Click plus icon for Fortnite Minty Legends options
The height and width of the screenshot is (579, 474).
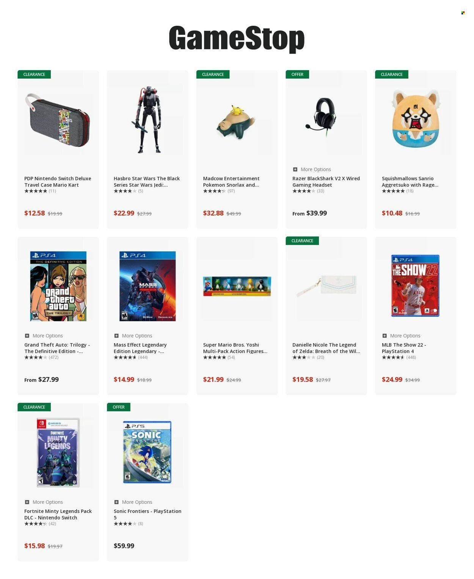pyautogui.click(x=27, y=502)
